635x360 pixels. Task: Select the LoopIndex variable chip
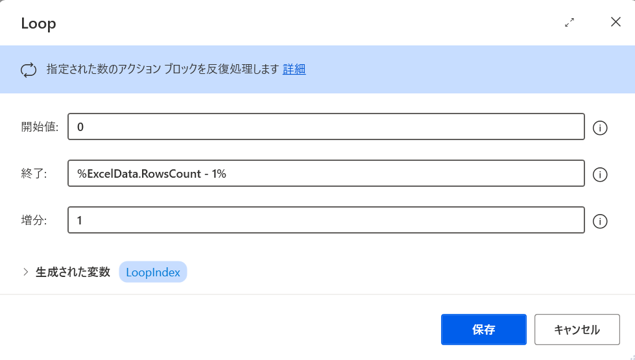[153, 272]
